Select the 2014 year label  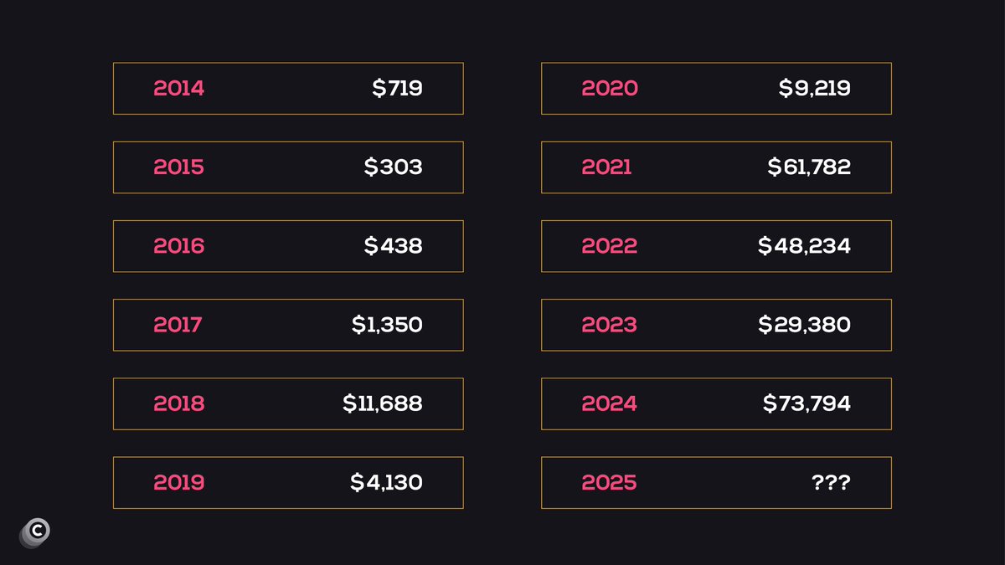[178, 89]
